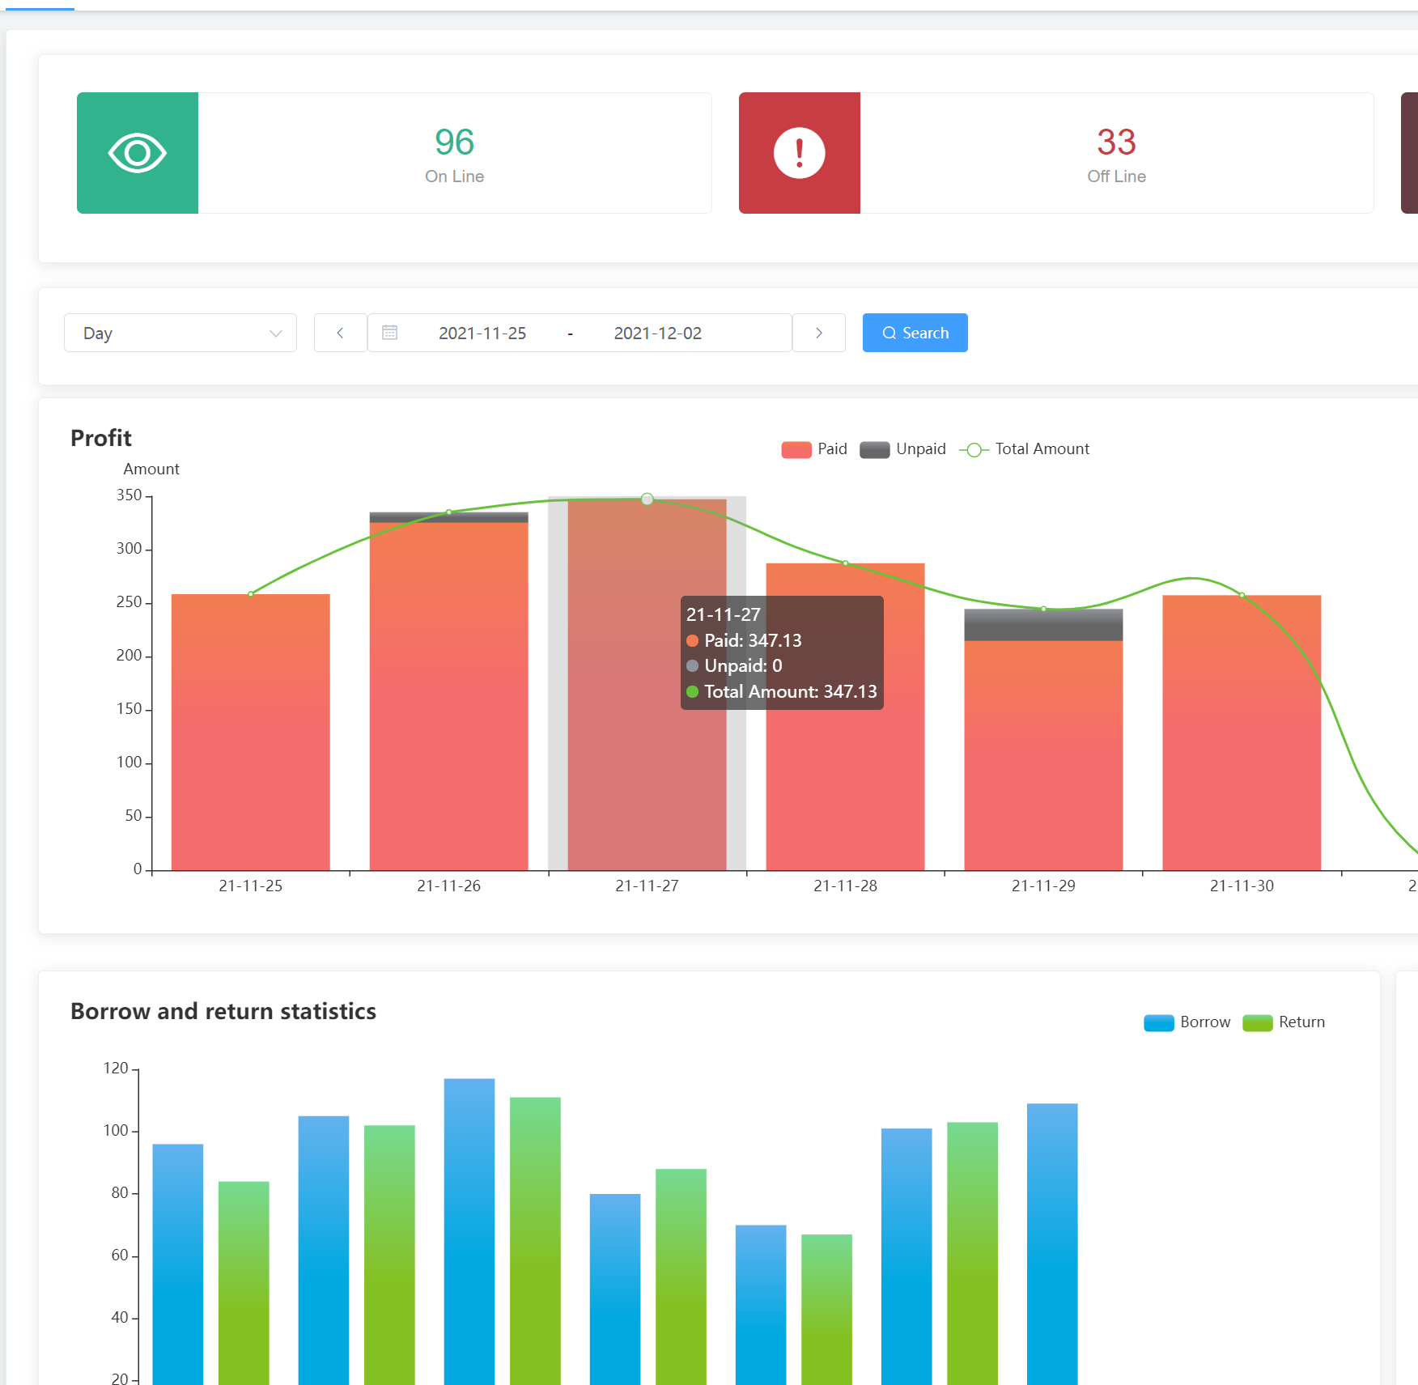The height and width of the screenshot is (1385, 1418).
Task: Click the 21-11-25 profit bar
Action: pyautogui.click(x=251, y=733)
